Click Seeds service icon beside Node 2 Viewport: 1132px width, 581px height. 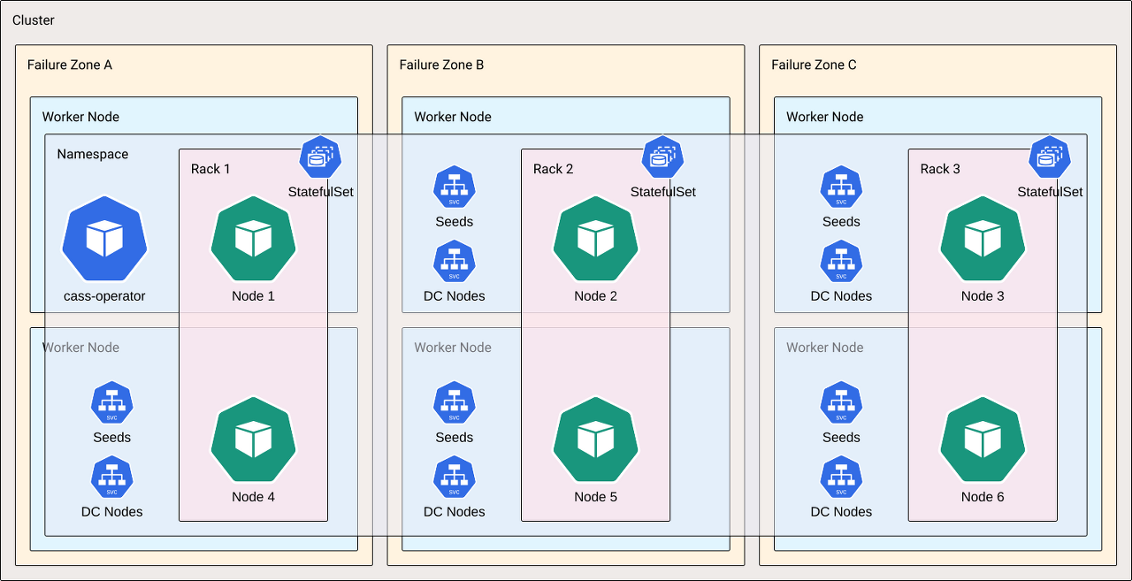pyautogui.click(x=455, y=187)
